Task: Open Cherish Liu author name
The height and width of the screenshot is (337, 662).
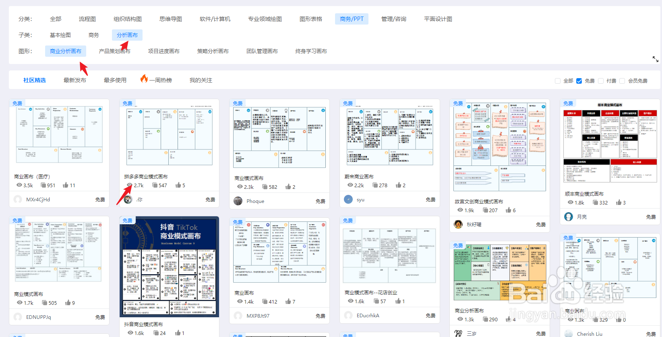Action: pyautogui.click(x=590, y=334)
